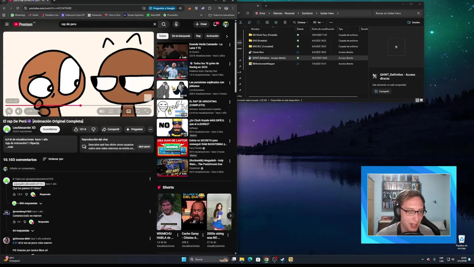Open options for the pinned comment
Image resolution: width=474 pixels, height=267 pixels.
point(150,179)
